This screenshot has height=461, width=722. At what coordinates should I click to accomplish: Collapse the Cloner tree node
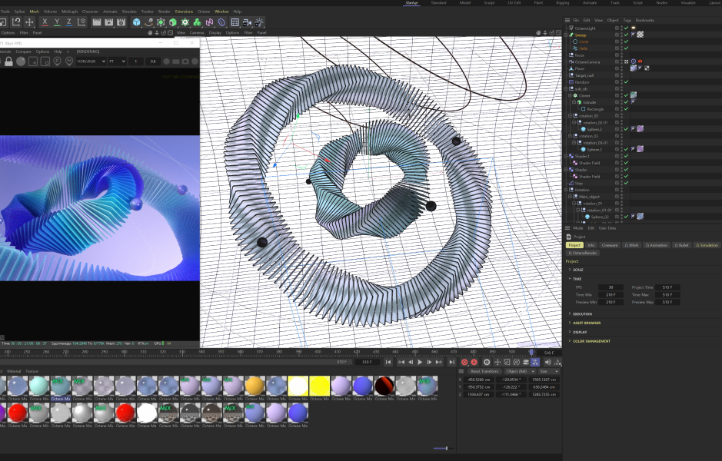[570, 95]
